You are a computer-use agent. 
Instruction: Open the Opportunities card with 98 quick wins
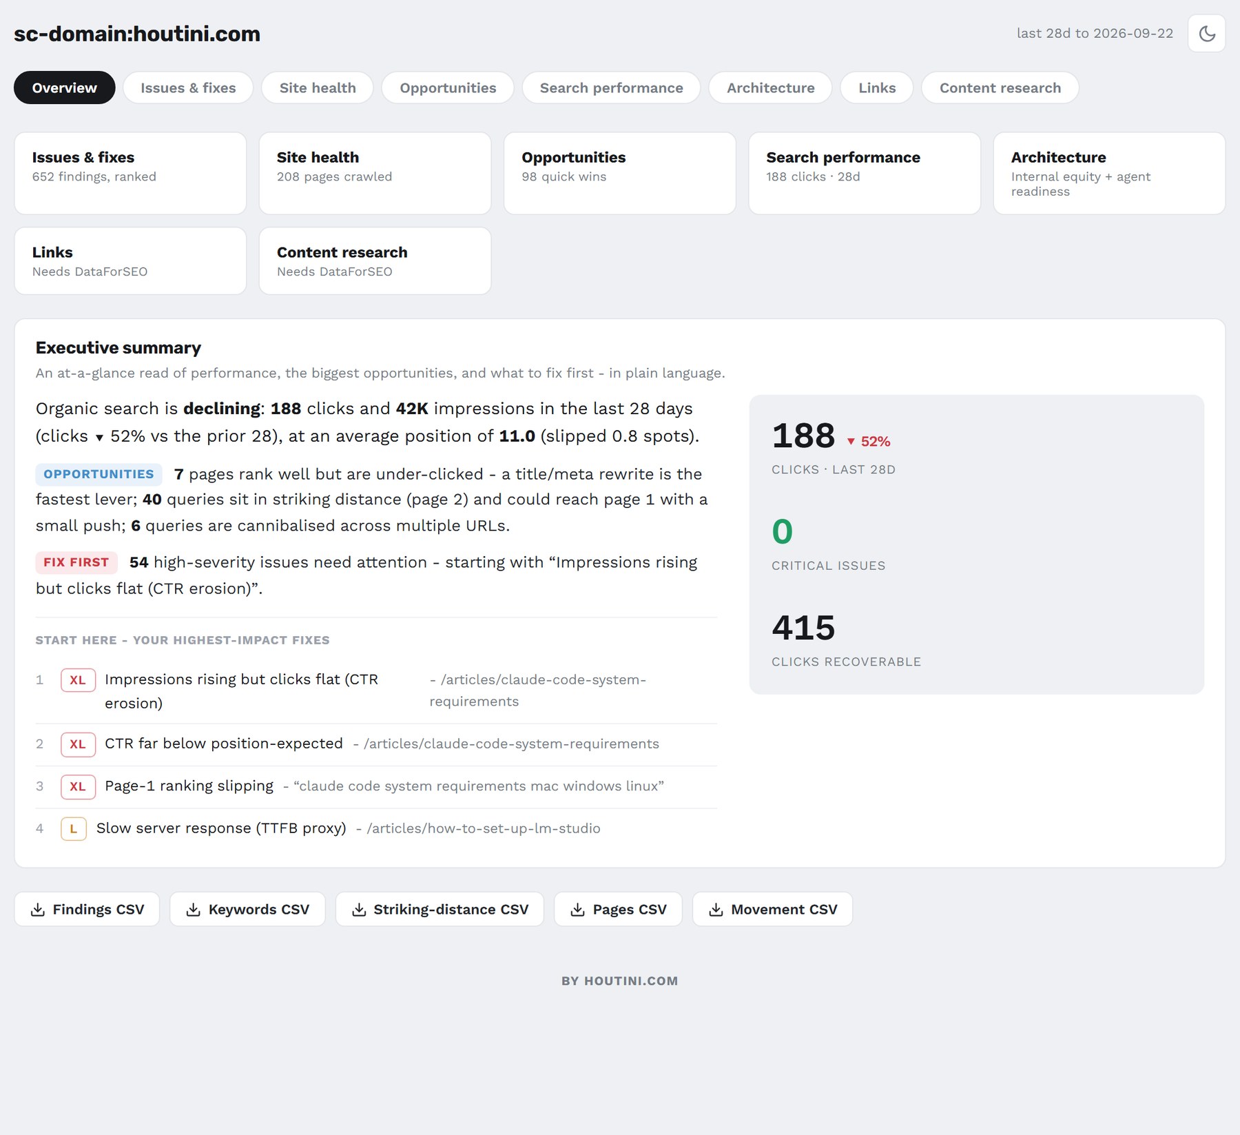coord(620,173)
